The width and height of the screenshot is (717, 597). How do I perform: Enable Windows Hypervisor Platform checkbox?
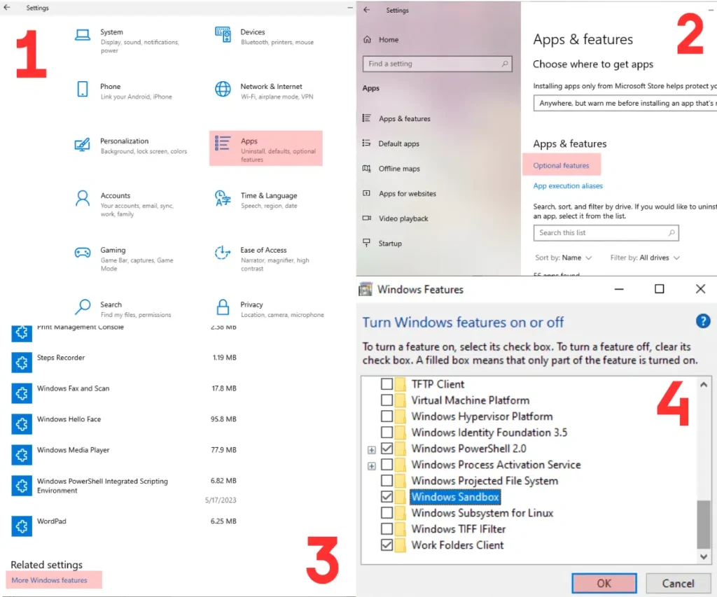(387, 416)
